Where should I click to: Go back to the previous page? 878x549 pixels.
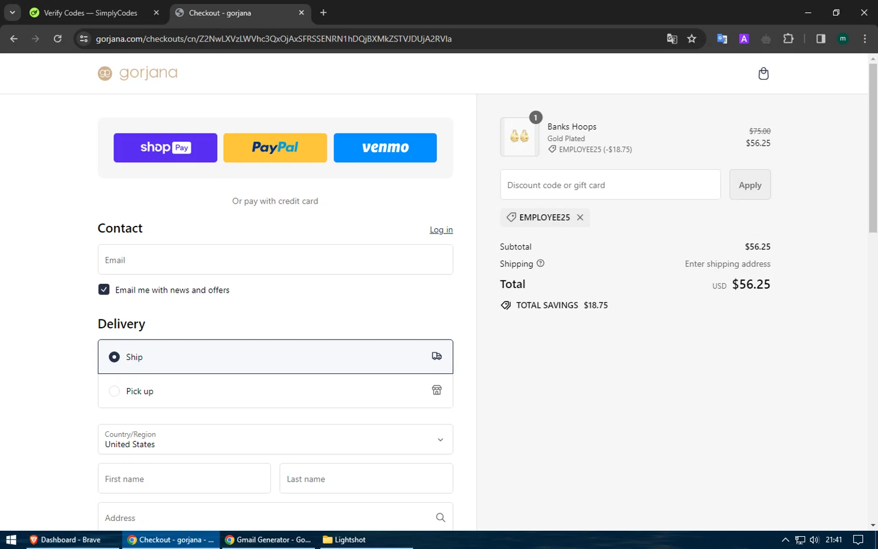coord(14,39)
